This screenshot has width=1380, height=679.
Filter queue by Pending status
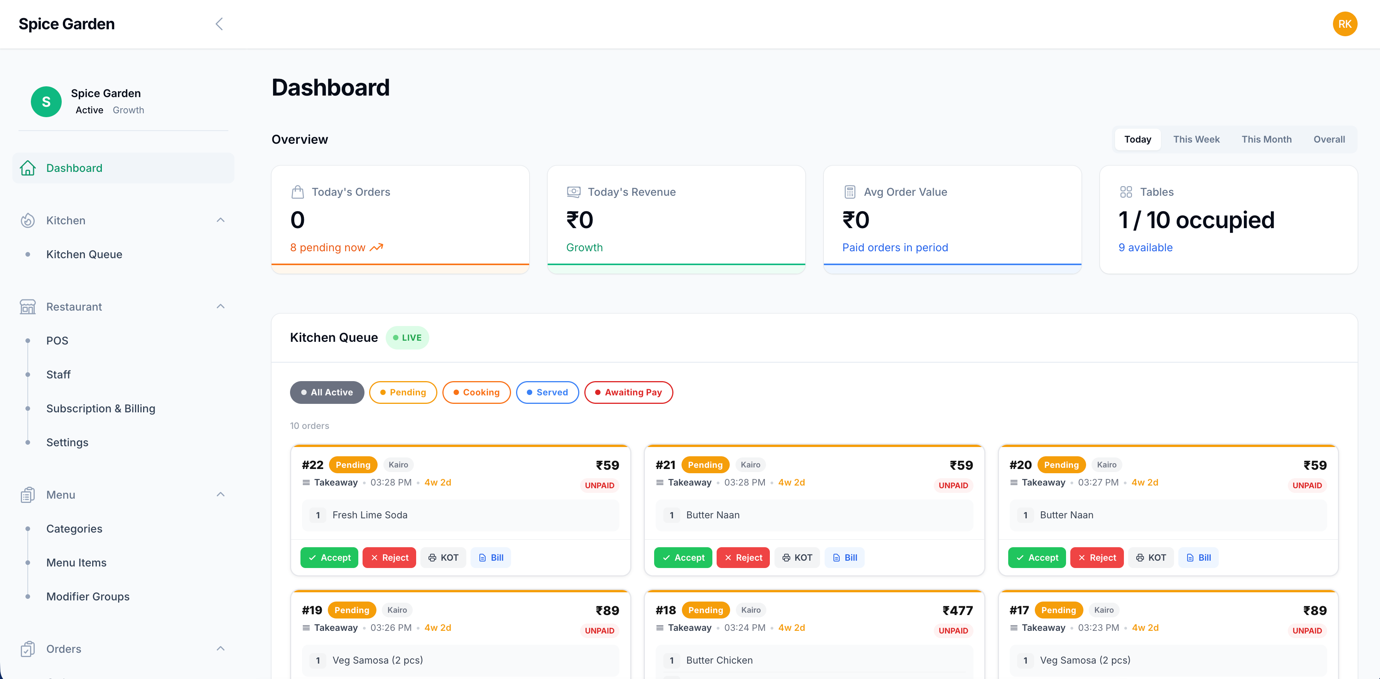click(x=403, y=392)
